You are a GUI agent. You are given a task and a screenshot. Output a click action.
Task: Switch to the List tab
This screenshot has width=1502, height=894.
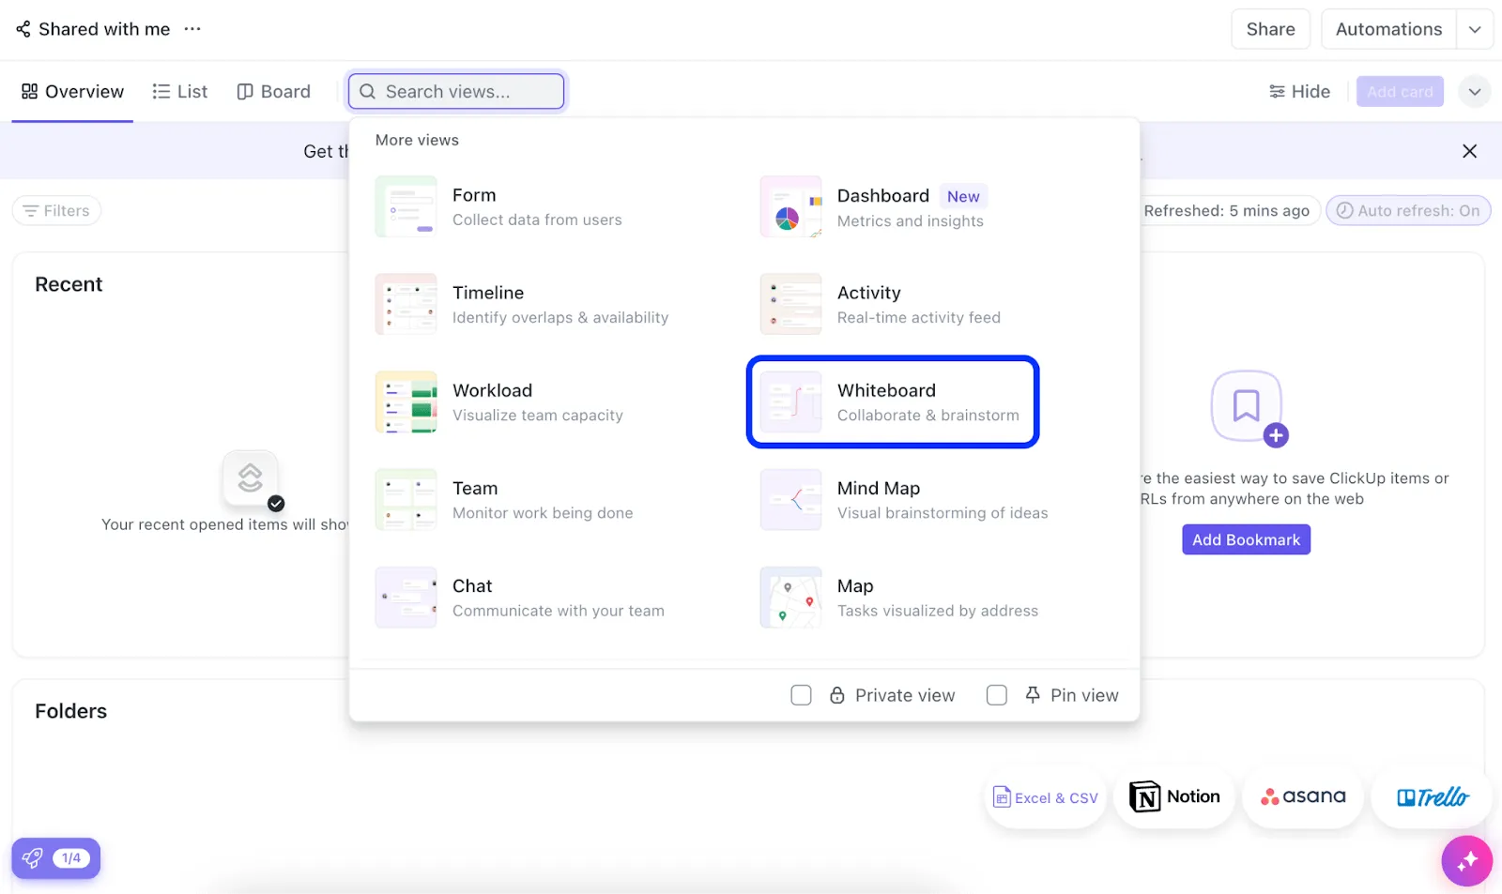[180, 91]
